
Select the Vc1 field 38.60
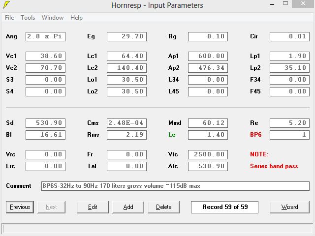pyautogui.click(x=45, y=56)
